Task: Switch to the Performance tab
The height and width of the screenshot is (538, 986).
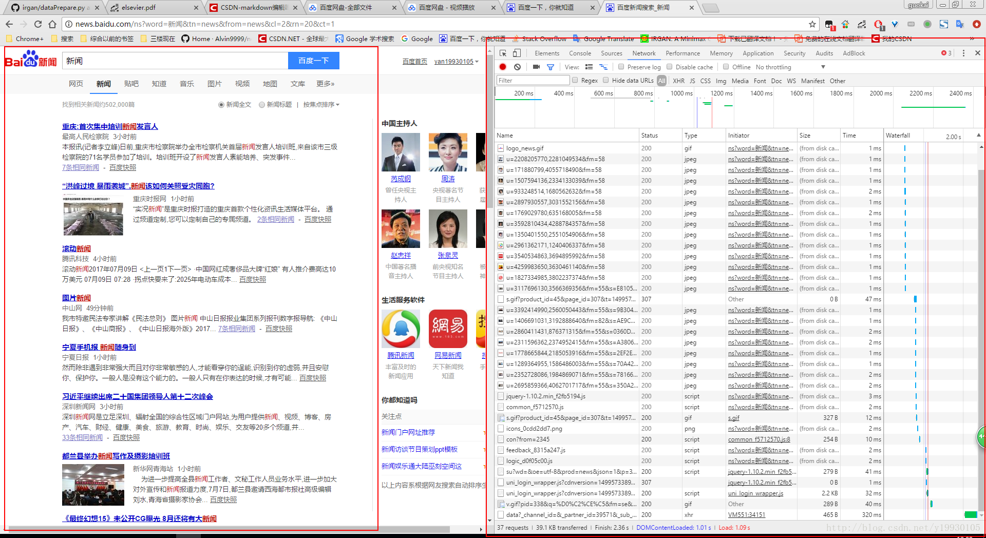Action: [x=682, y=53]
